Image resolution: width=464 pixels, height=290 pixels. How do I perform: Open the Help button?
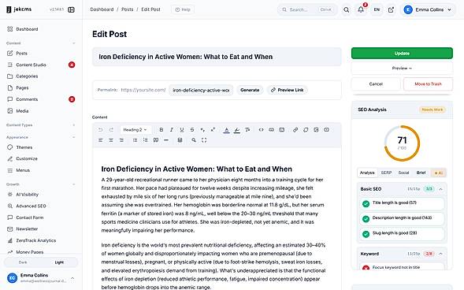point(183,9)
